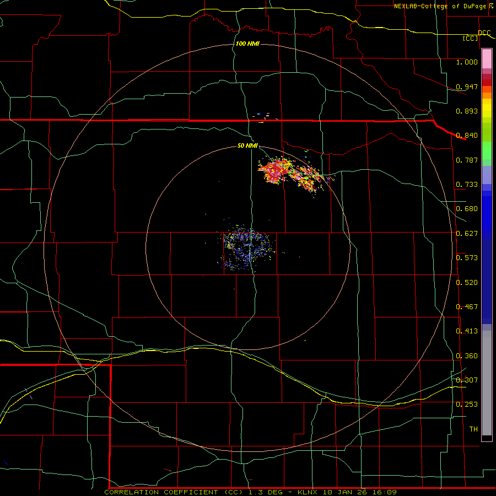
Task: Select the 0.307 legend value
Action: 467,380
